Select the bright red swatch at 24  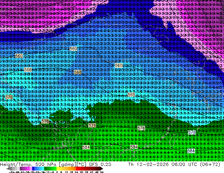(x=77, y=168)
